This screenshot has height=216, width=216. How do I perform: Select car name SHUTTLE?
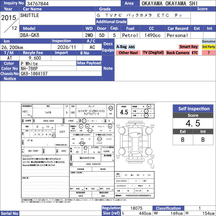click(30, 15)
